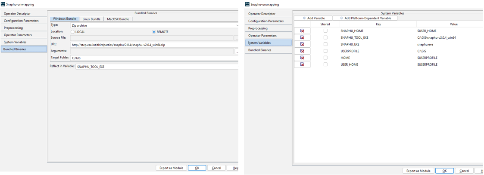Screen dimensions: 484x175
Task: Click the Shared column header
Action: point(325,24)
